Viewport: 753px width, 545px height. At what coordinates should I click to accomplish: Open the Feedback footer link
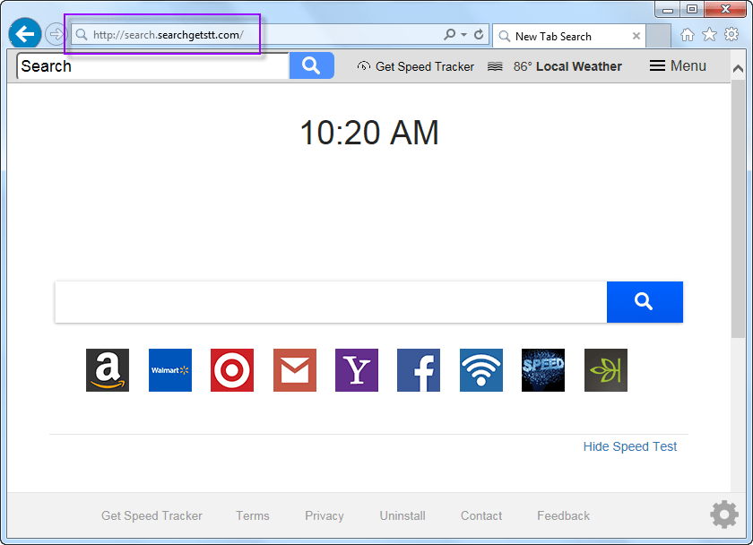tap(563, 515)
